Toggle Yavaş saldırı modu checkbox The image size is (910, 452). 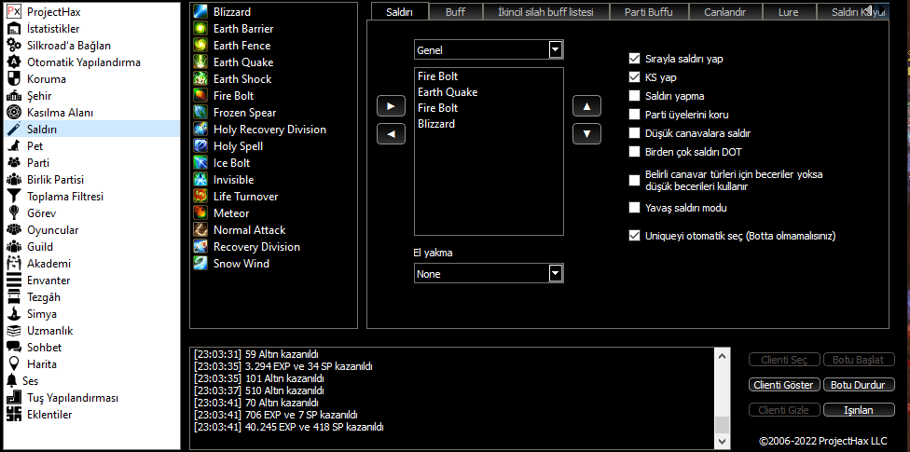pyautogui.click(x=635, y=208)
